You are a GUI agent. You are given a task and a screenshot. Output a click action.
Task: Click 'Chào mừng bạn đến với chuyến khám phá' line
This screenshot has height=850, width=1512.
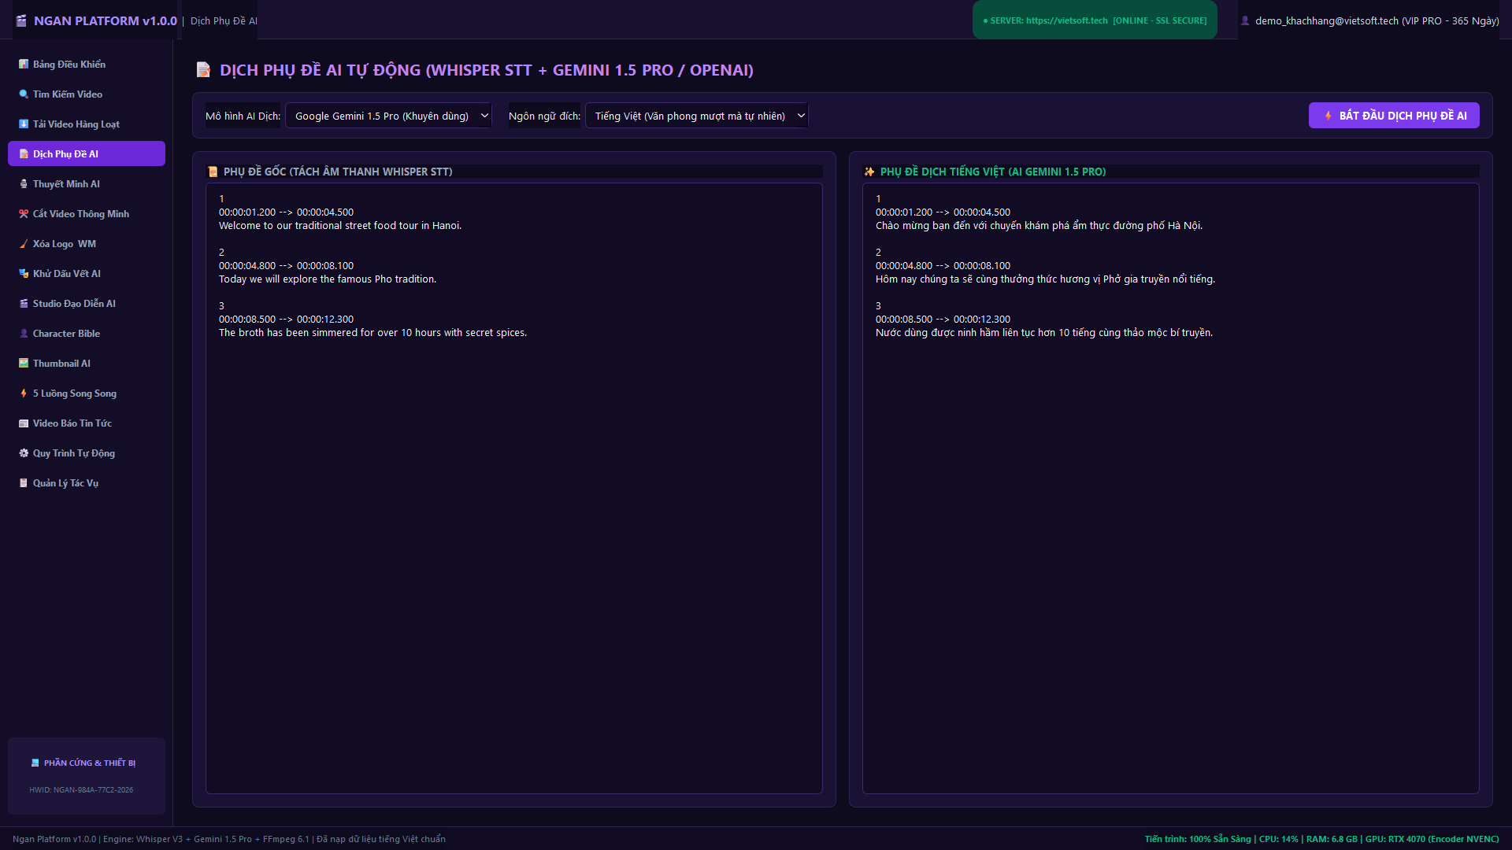[x=1039, y=226]
